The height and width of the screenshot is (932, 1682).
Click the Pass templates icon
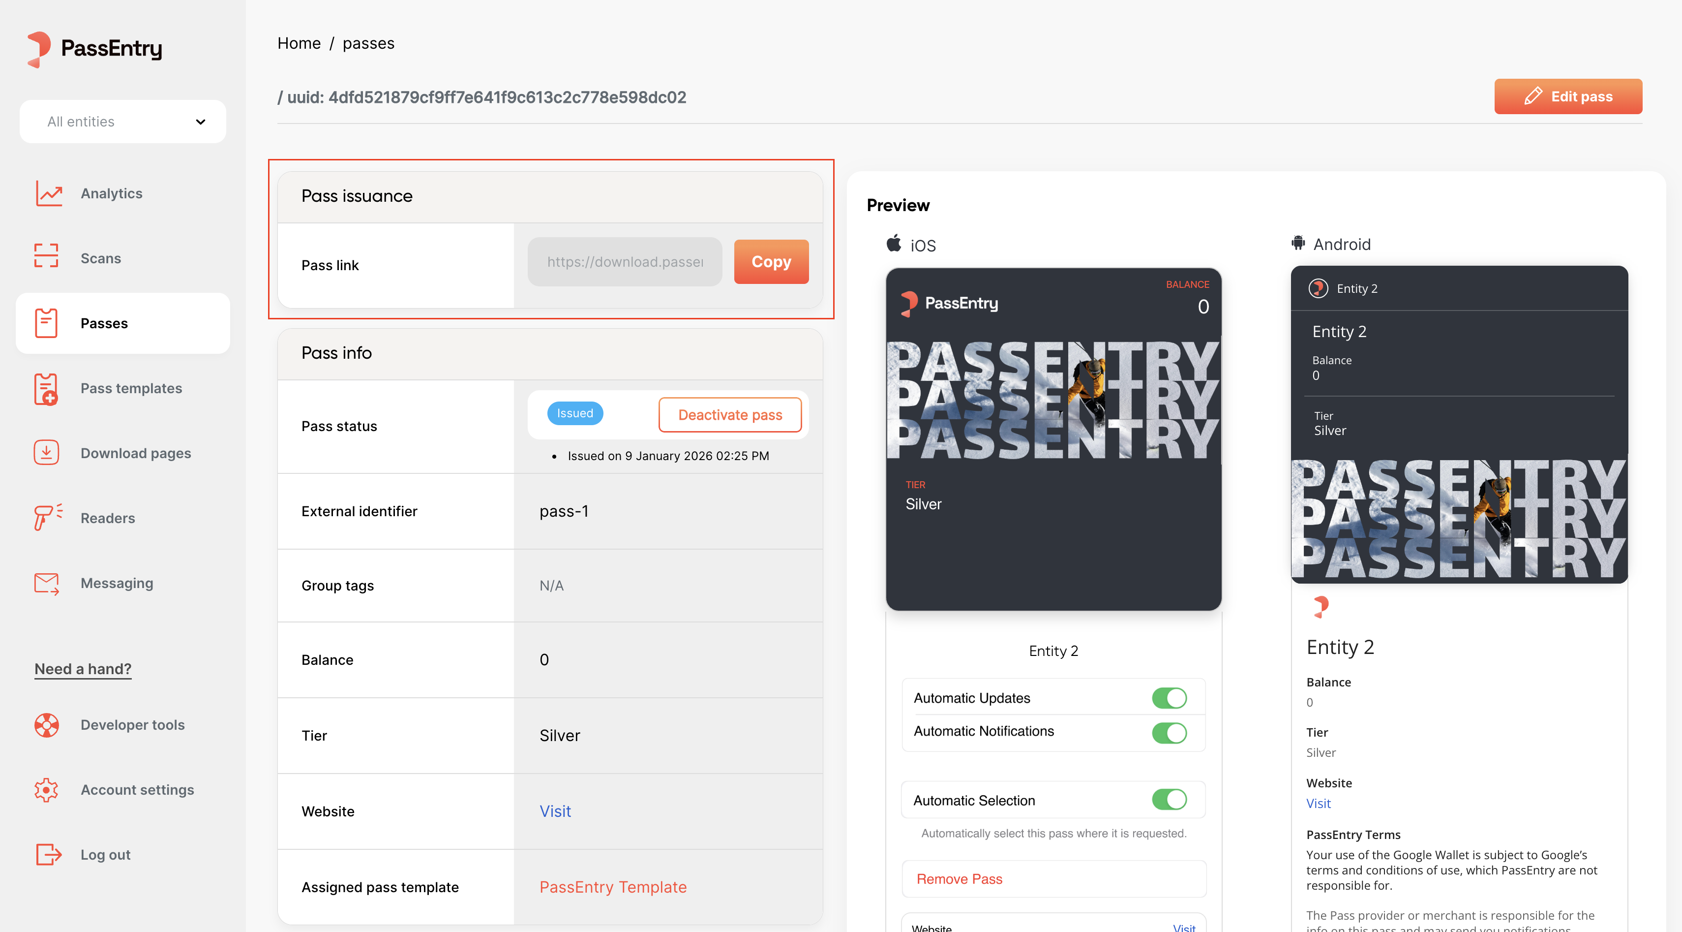(46, 389)
